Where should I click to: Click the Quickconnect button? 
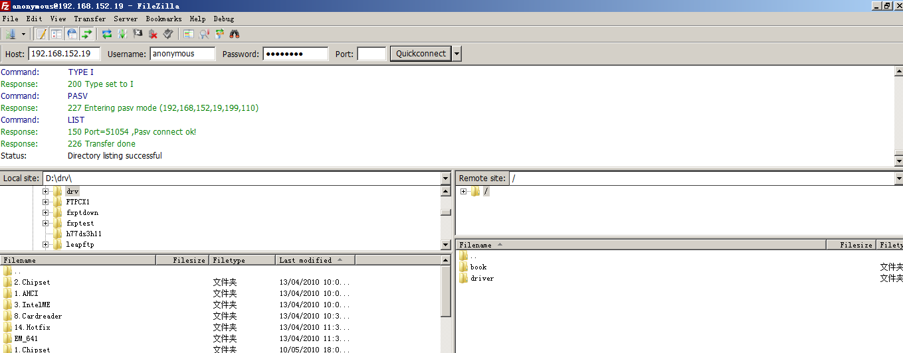[421, 54]
